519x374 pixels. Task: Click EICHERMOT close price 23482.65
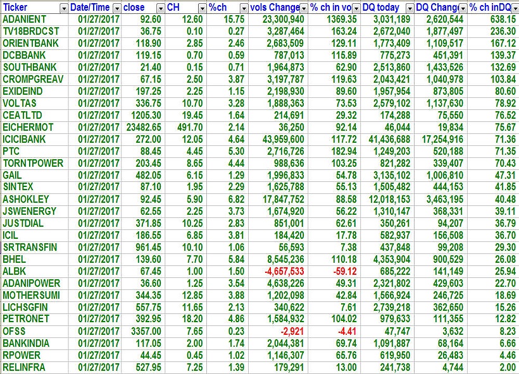[144, 127]
